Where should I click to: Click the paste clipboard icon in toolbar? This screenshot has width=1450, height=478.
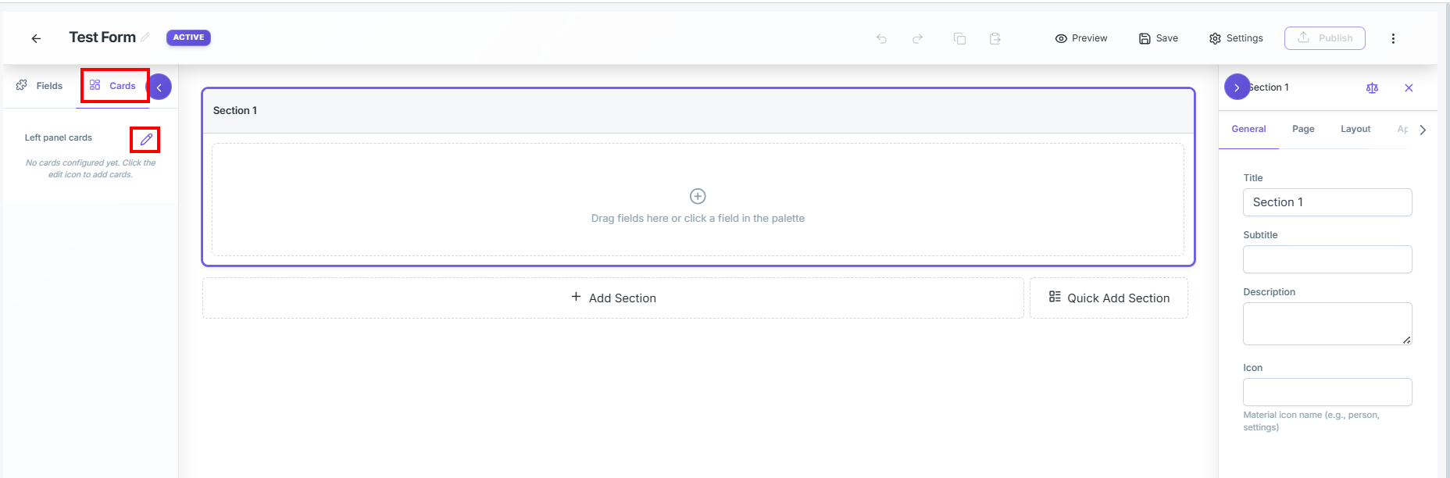(x=995, y=38)
